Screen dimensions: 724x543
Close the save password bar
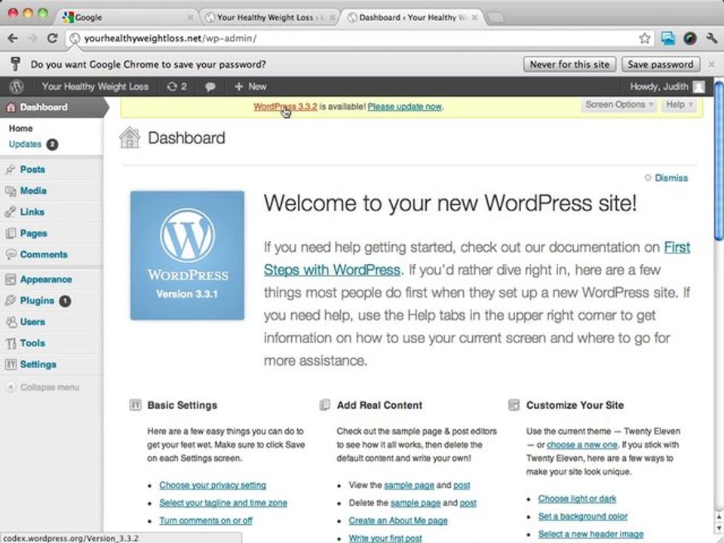pyautogui.click(x=711, y=64)
